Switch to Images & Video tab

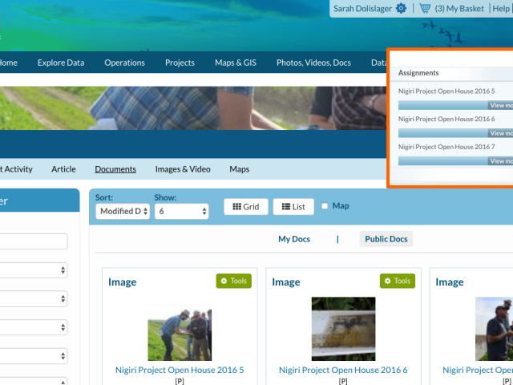183,169
